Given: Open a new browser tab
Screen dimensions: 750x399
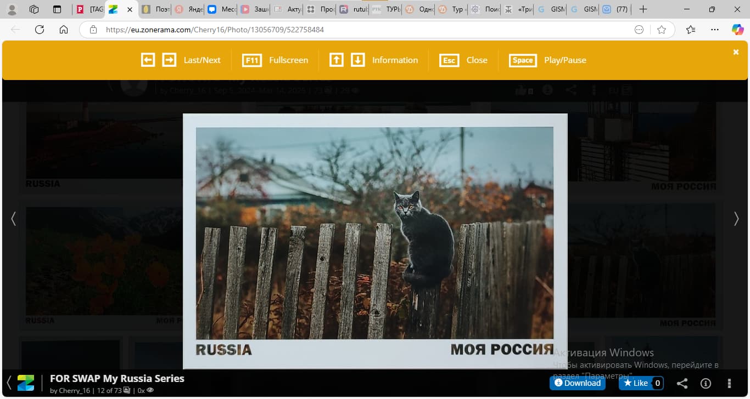Looking at the screenshot, I should (x=643, y=9).
